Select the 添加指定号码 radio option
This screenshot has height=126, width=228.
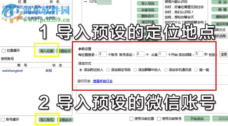108,70
